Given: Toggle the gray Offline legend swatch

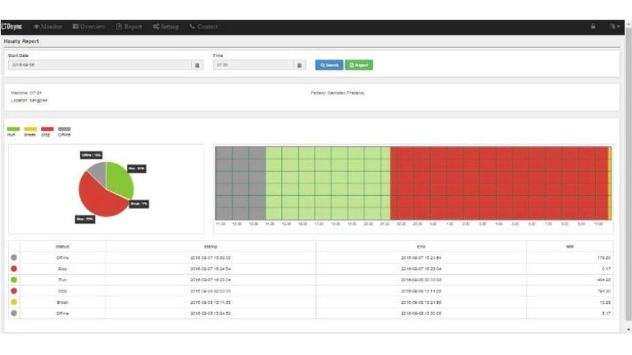Looking at the screenshot, I should pos(64,130).
